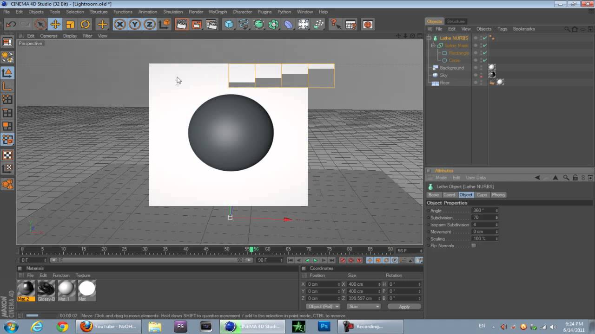Open the spline drawing tool icon
The height and width of the screenshot is (334, 595).
point(244,24)
